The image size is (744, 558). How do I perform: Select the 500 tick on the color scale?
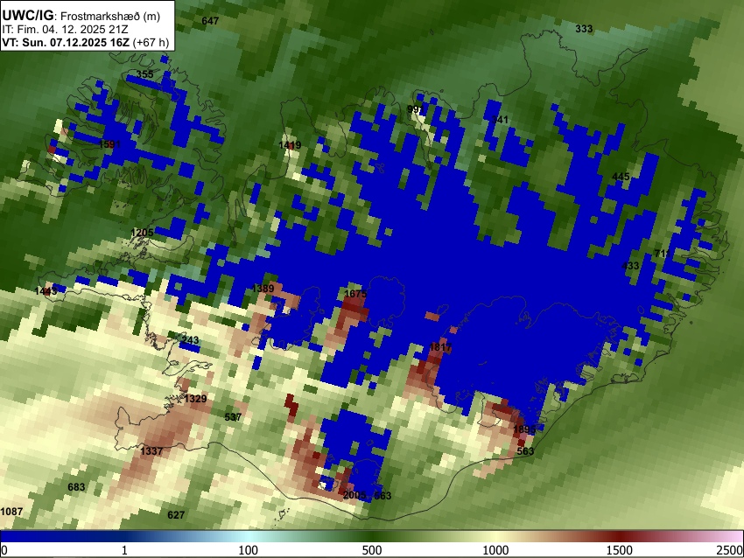(372, 550)
